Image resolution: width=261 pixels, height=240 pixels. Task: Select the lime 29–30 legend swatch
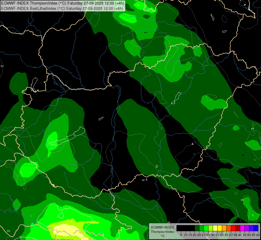tap(211, 228)
